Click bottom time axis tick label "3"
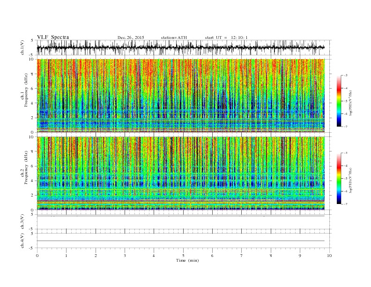 [125, 256]
